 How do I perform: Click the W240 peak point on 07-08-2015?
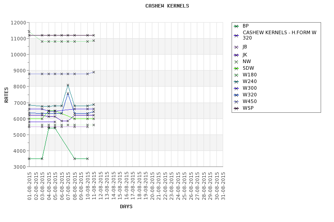click(x=68, y=85)
